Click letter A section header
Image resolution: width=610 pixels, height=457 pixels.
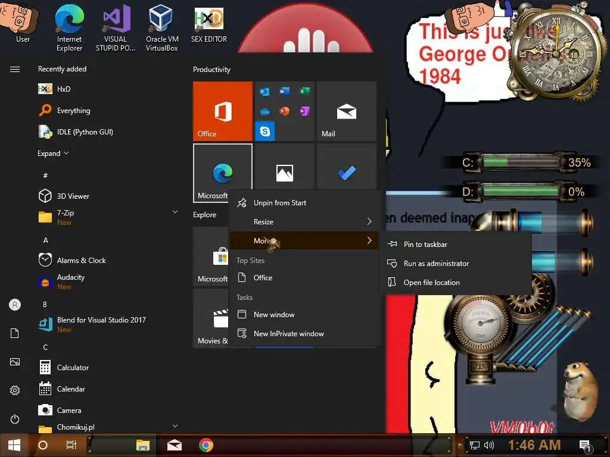(45, 240)
